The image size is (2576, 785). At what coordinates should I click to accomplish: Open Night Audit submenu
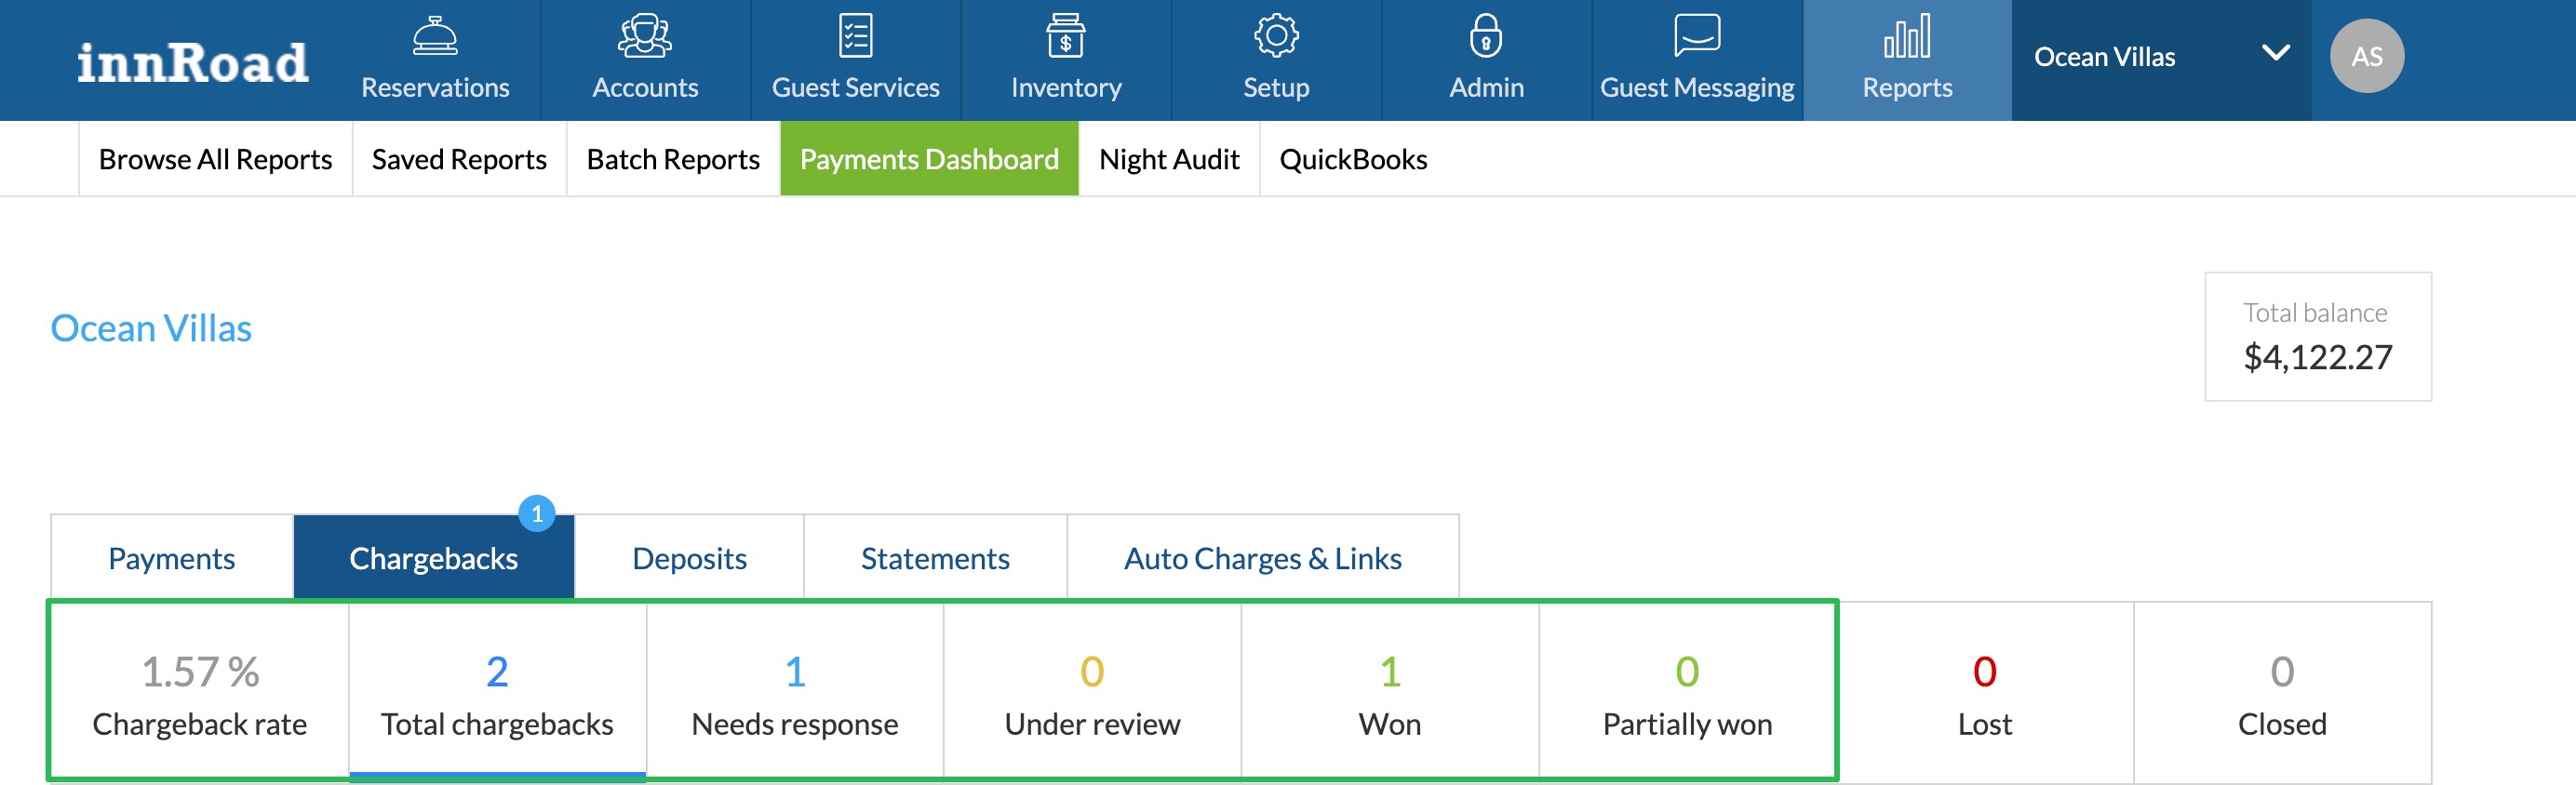[1169, 159]
